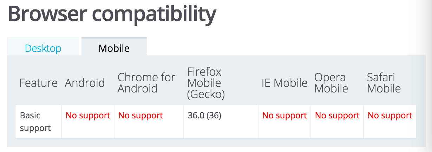Click the Opera Mobile column header

[x=331, y=83]
